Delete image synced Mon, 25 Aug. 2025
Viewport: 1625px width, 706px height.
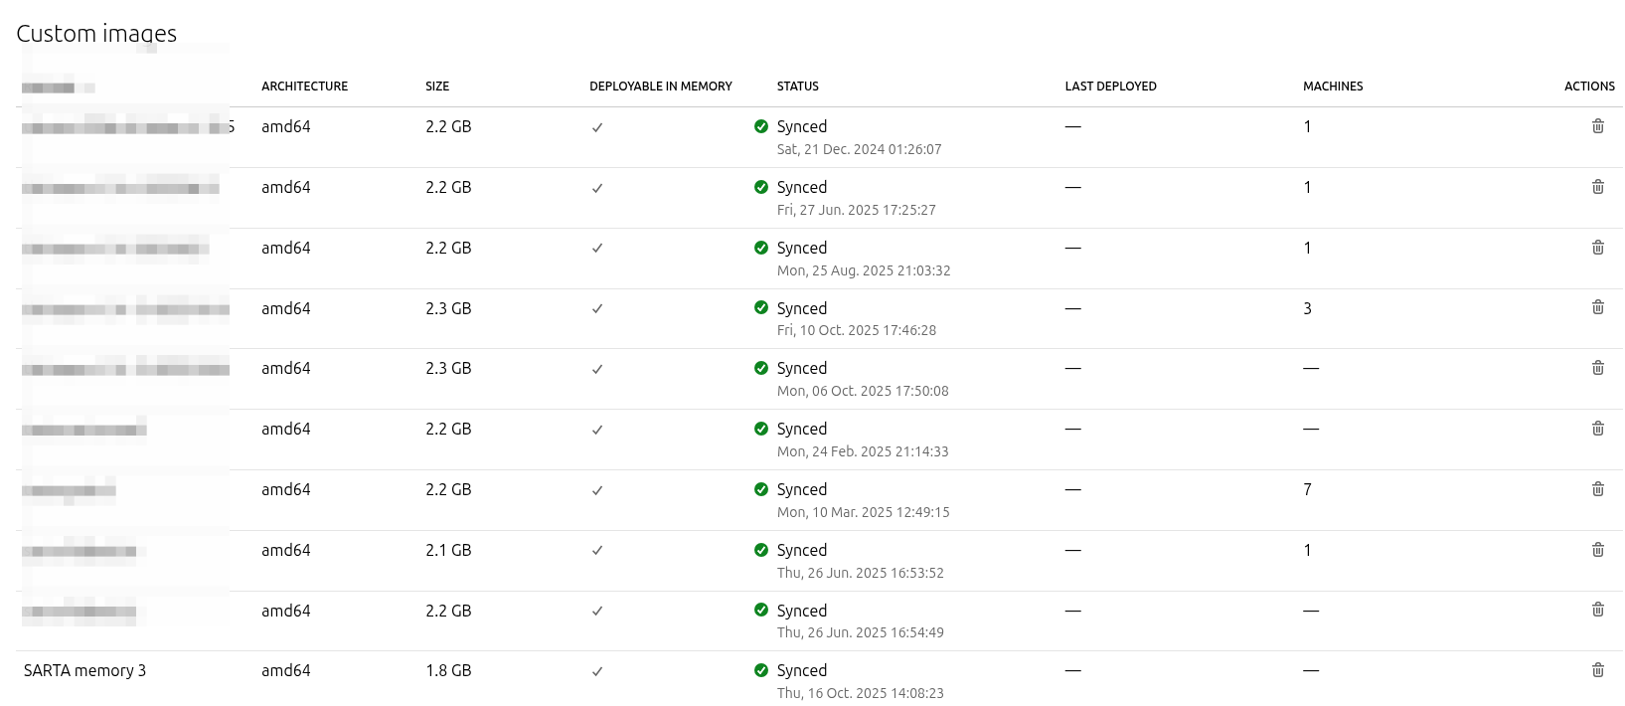(1597, 248)
